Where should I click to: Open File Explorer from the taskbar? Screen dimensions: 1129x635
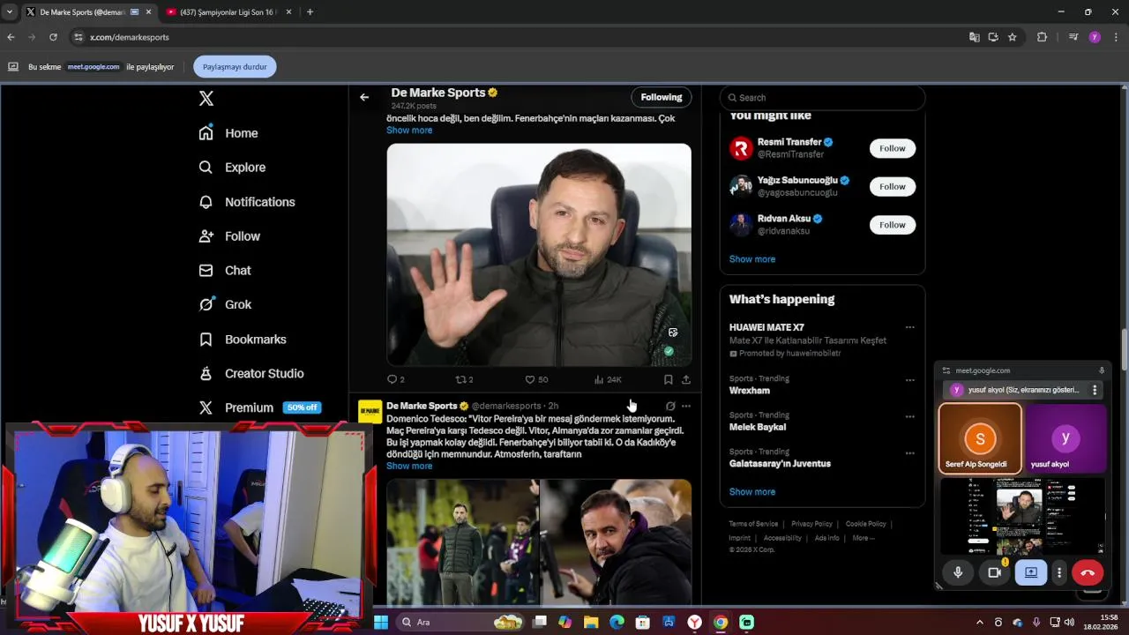click(x=591, y=622)
